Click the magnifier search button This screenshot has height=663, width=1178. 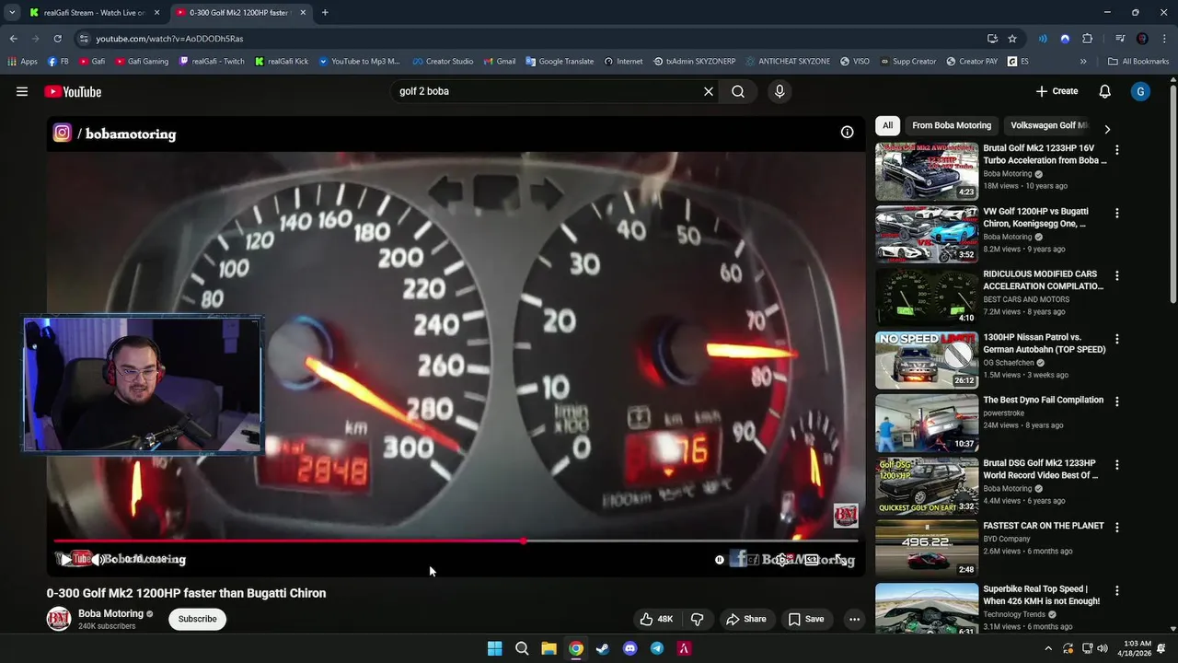738,91
